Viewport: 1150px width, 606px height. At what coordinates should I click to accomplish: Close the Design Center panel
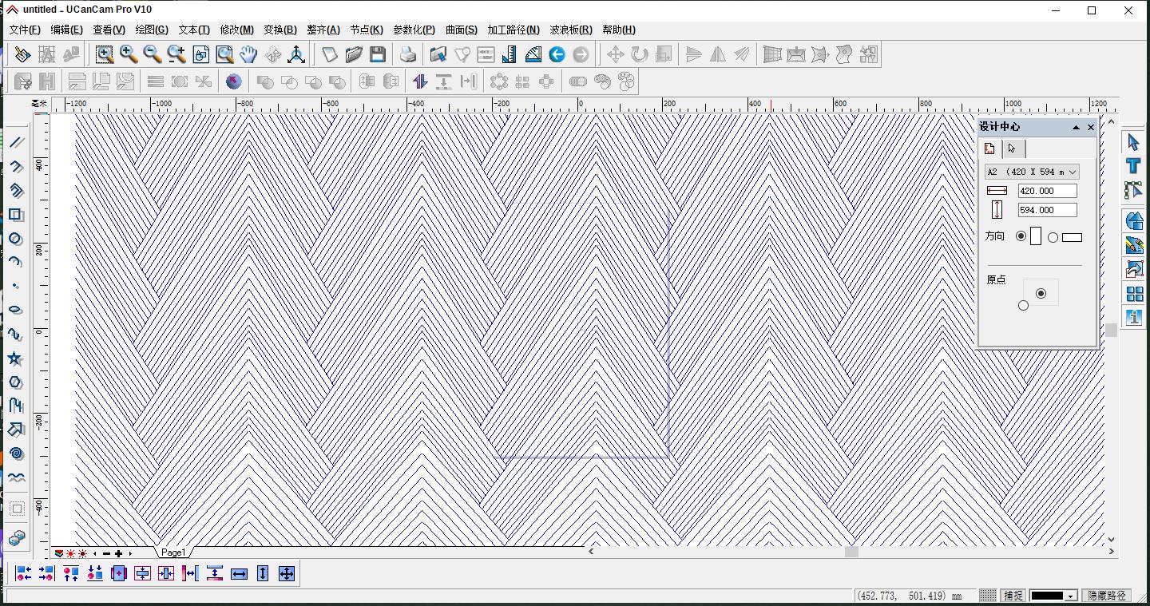[x=1091, y=127]
